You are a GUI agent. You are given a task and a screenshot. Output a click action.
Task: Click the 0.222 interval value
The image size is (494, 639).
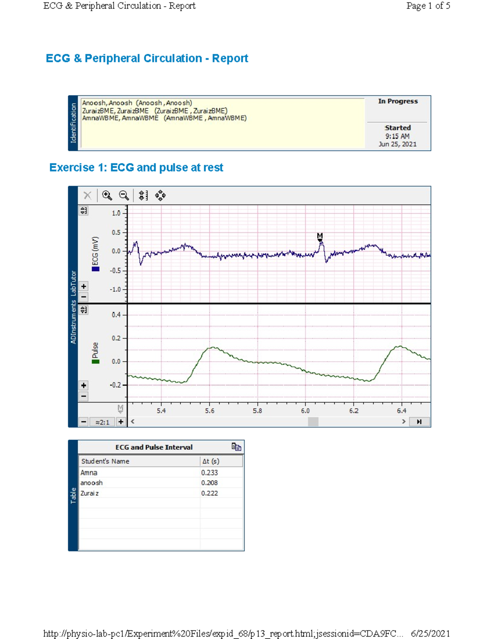coord(210,493)
